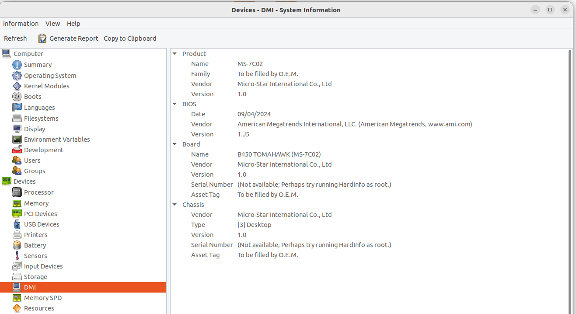Open the Storage disk icon

click(17, 277)
